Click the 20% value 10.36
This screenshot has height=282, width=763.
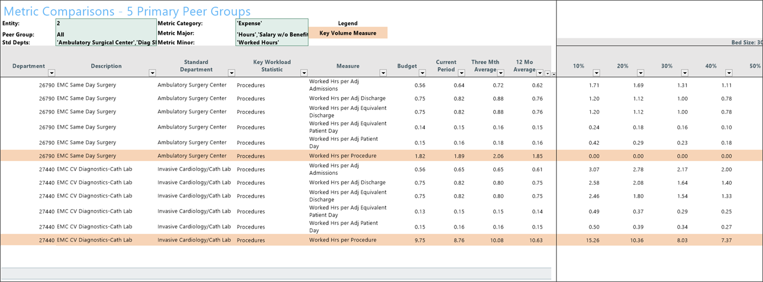636,240
